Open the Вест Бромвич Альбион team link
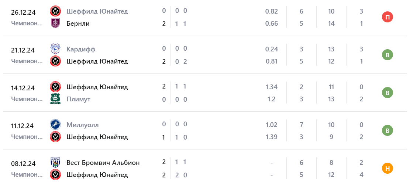This screenshot has width=410, height=184. coord(103,162)
